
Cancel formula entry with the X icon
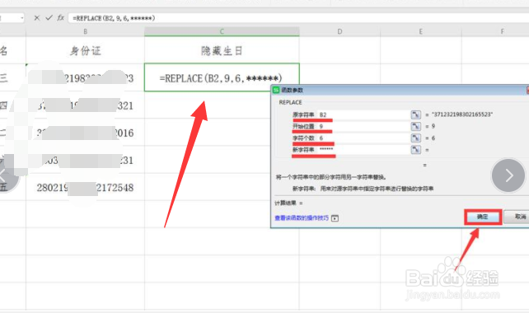click(37, 18)
